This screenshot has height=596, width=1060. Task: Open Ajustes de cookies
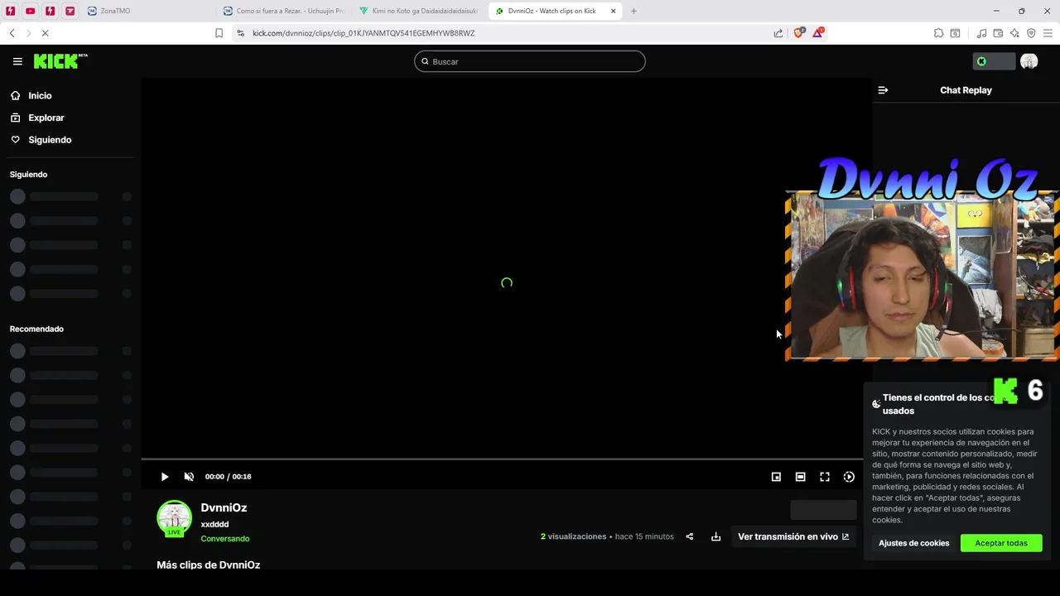pos(913,543)
